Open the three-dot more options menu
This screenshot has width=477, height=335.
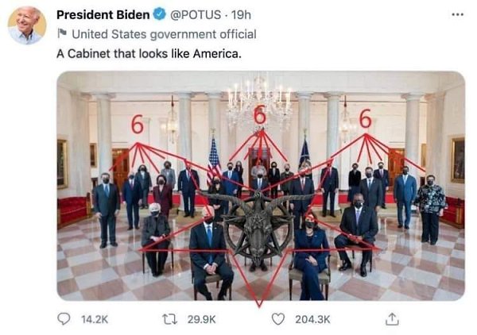tap(458, 14)
